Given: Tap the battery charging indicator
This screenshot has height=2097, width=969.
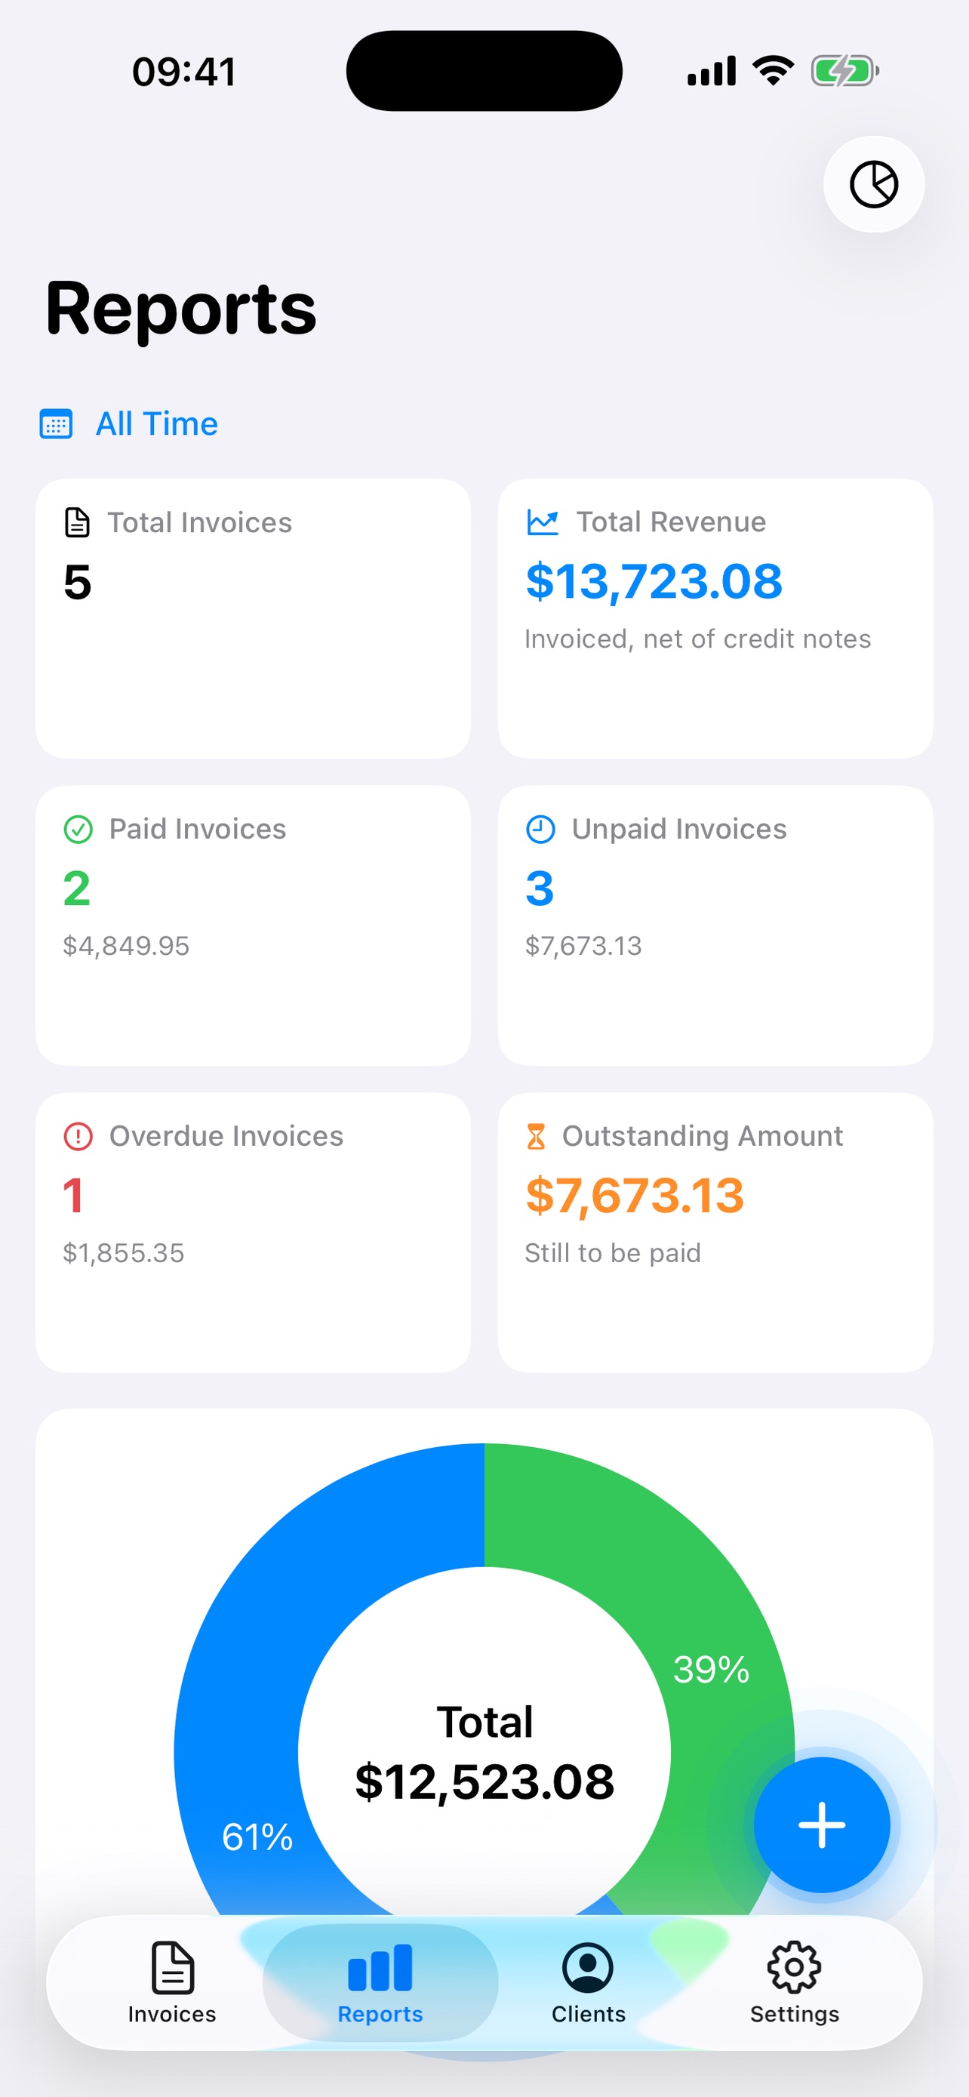Looking at the screenshot, I should pyautogui.click(x=844, y=71).
